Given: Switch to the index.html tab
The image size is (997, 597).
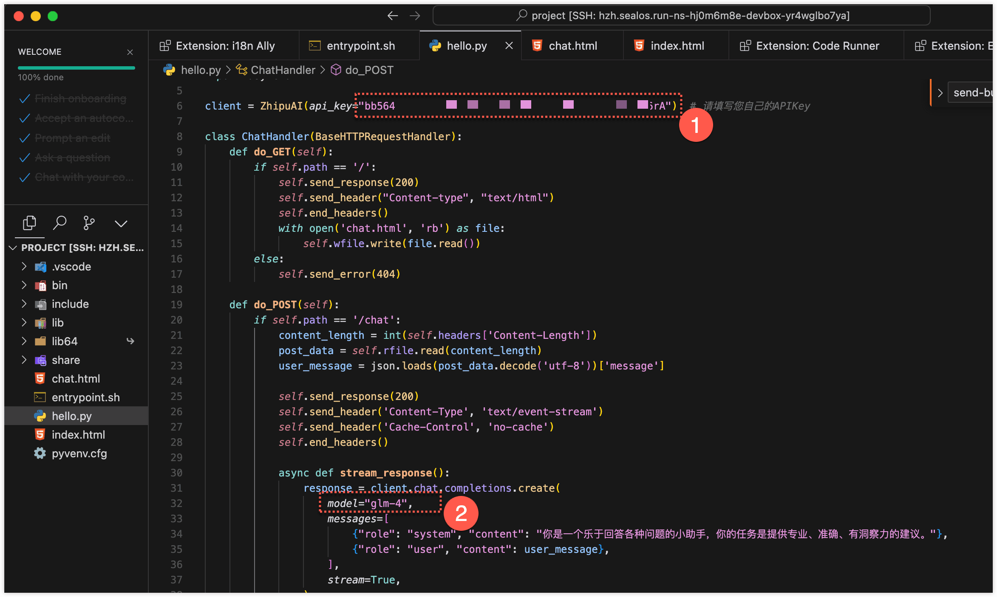Looking at the screenshot, I should [675, 45].
